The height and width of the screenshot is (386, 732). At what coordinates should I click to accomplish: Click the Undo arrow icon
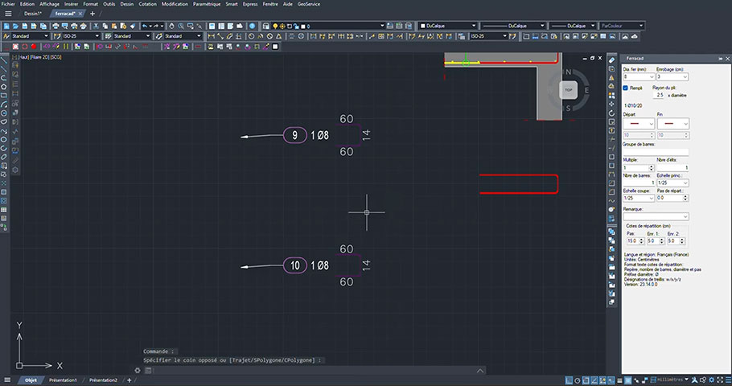coord(145,27)
